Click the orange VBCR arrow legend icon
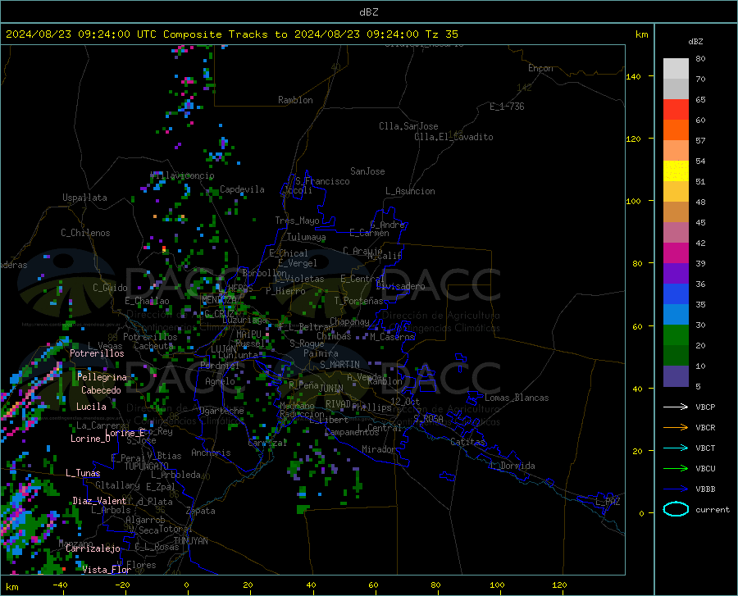 [x=676, y=428]
